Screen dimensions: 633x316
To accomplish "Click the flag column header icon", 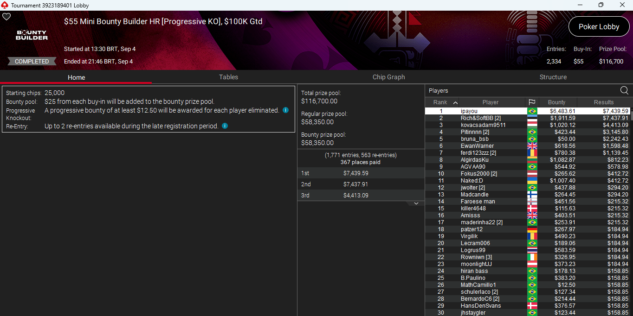I will [x=532, y=102].
